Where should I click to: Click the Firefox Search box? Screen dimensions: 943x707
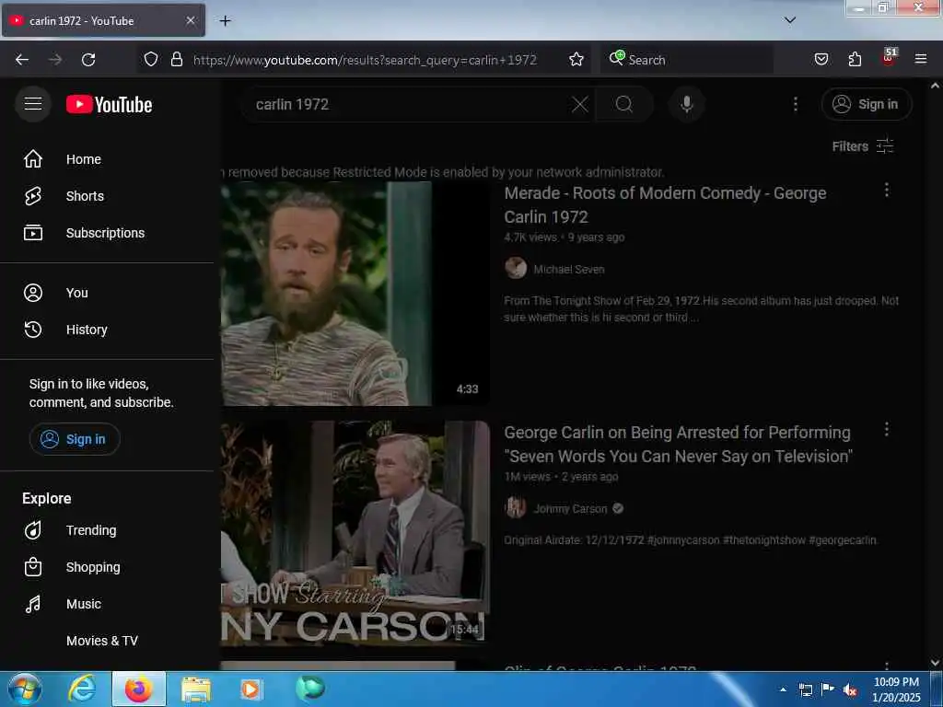[x=687, y=60]
